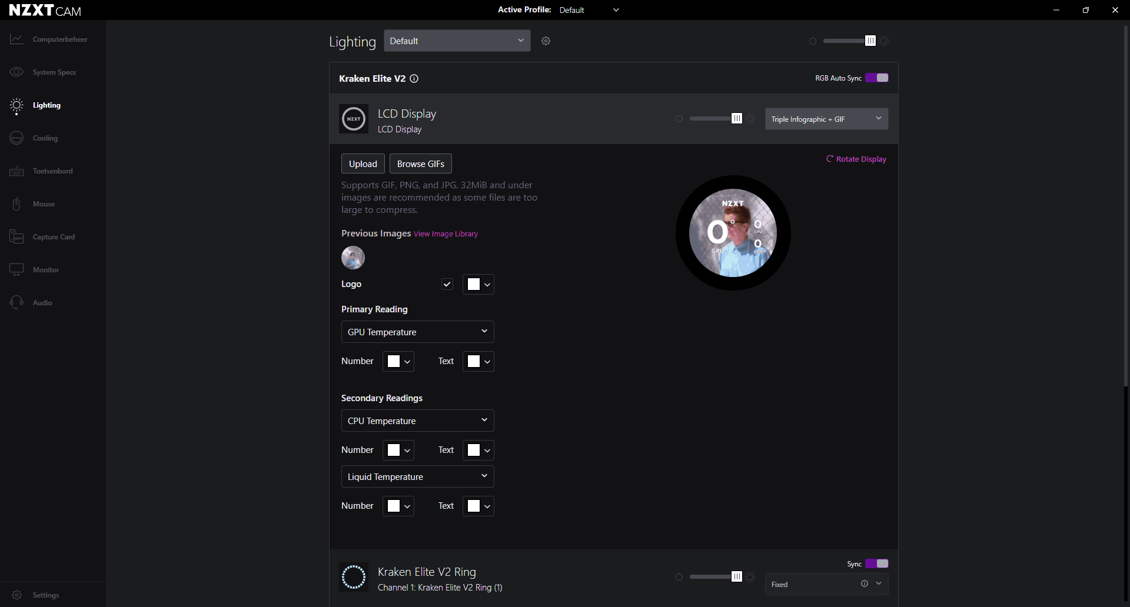Click the NZXT LCD Display device icon
1130x607 pixels.
pyautogui.click(x=354, y=119)
